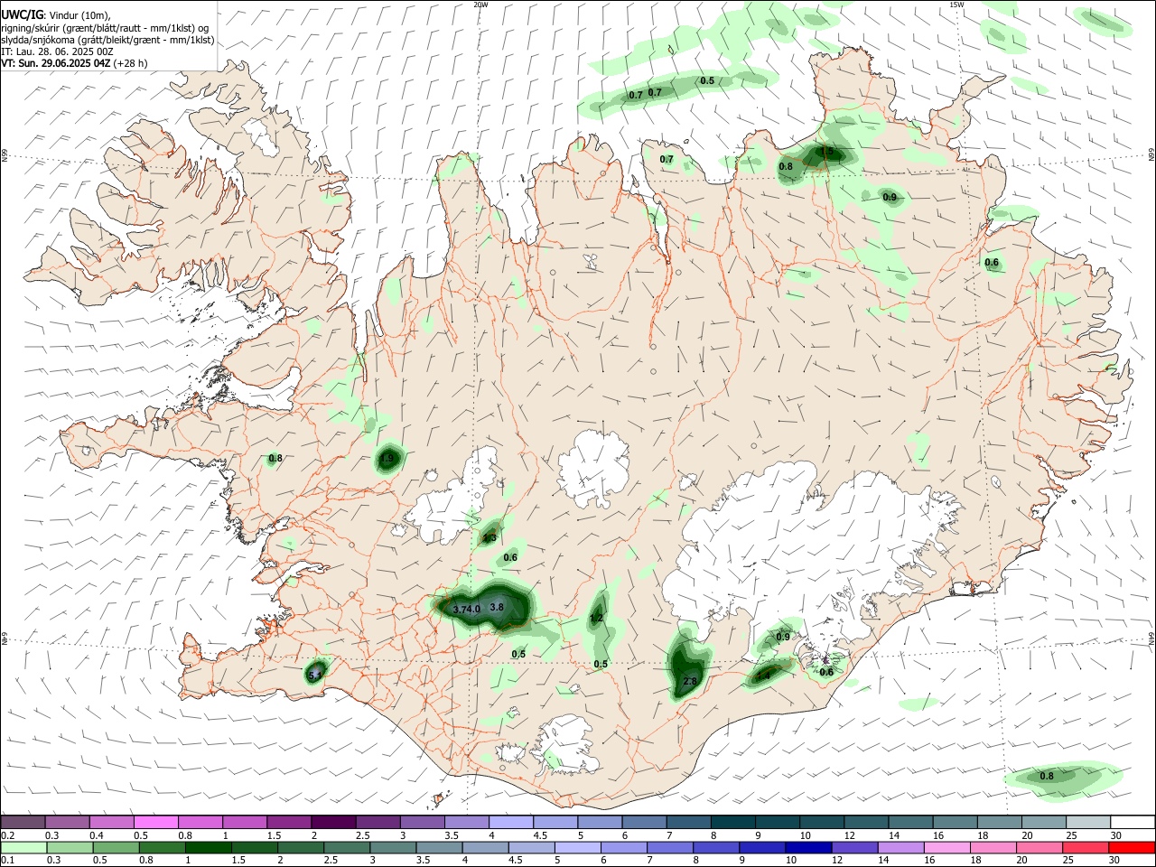The image size is (1156, 867).
Task: Click the red 30 mm rain swatch
Action: pyautogui.click(x=1133, y=847)
